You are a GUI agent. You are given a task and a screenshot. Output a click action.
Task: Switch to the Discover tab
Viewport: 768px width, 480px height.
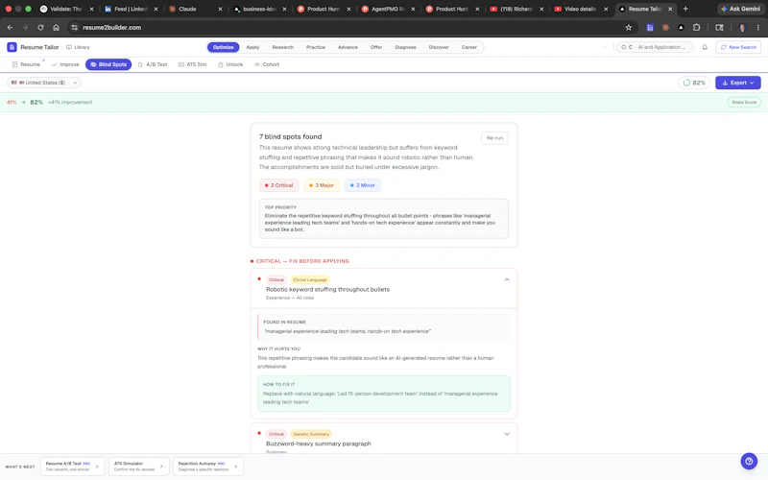[439, 47]
